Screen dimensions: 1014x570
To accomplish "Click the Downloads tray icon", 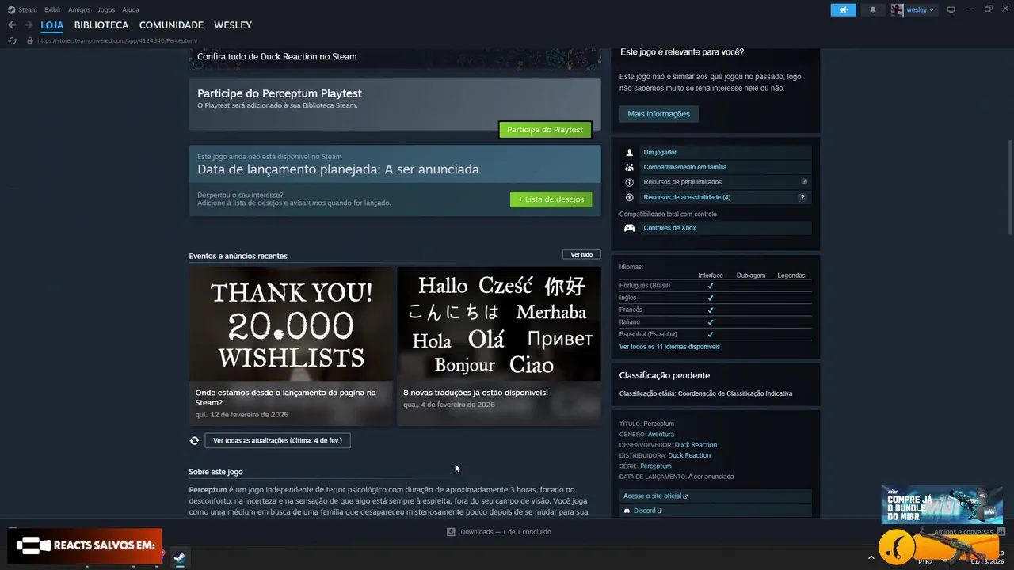I will (451, 532).
